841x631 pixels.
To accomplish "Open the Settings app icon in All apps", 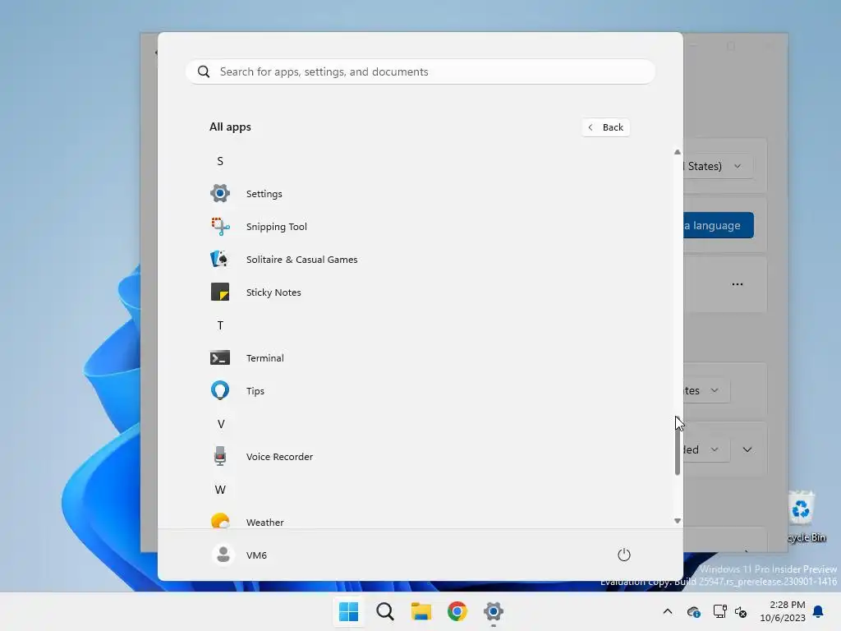I will pyautogui.click(x=220, y=193).
